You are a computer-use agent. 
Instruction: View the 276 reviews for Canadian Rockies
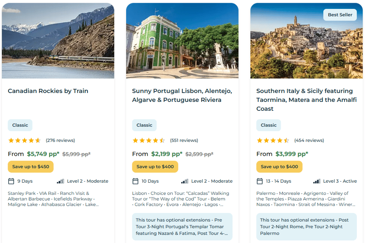click(x=60, y=141)
